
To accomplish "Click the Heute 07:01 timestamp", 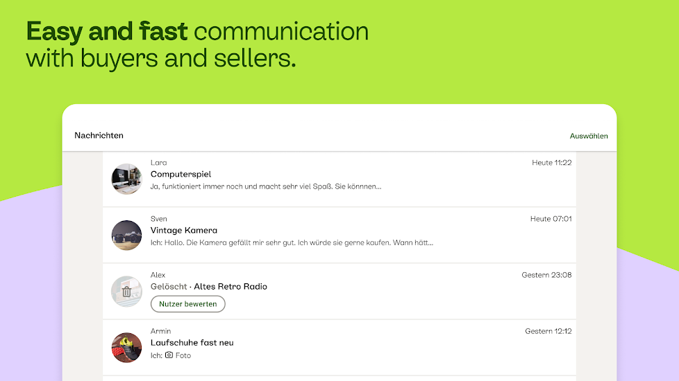I will click(x=551, y=219).
